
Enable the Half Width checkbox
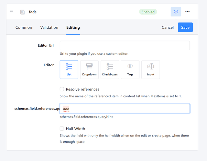pos(62,128)
